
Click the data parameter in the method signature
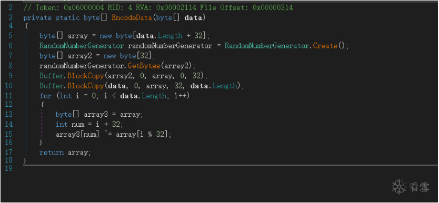[x=193, y=17]
